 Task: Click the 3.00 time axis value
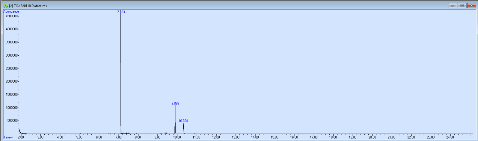click(40, 137)
